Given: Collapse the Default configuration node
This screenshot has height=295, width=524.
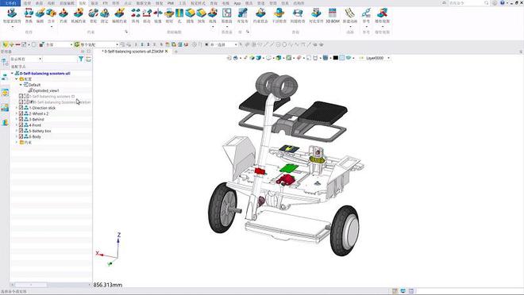Looking at the screenshot, I should (x=21, y=85).
